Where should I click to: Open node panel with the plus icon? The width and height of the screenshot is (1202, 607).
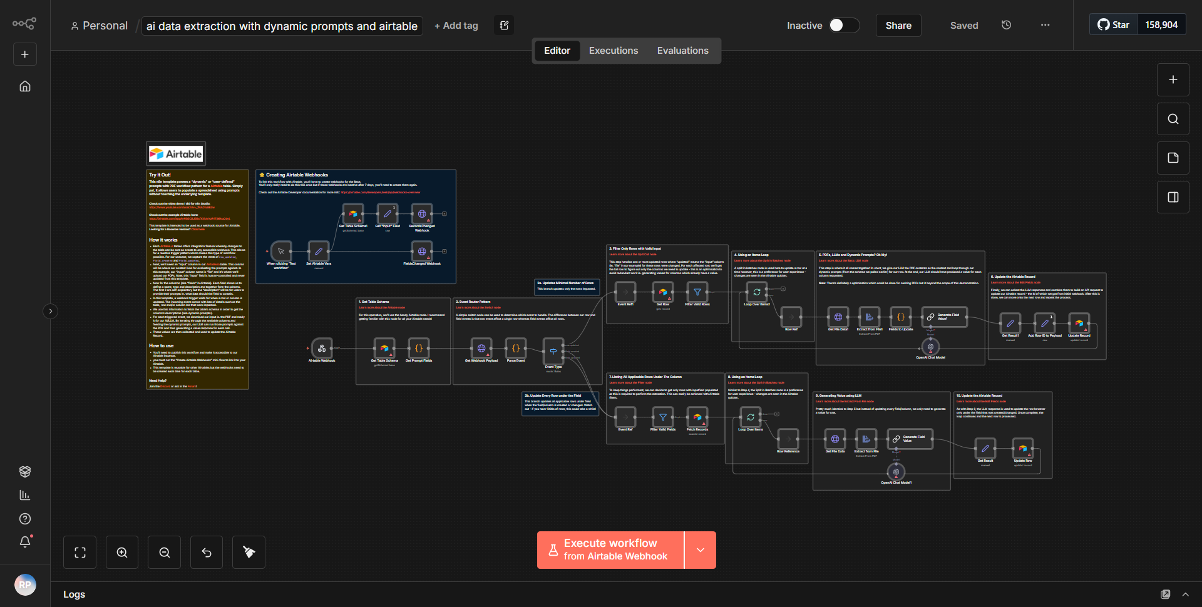coord(1173,79)
